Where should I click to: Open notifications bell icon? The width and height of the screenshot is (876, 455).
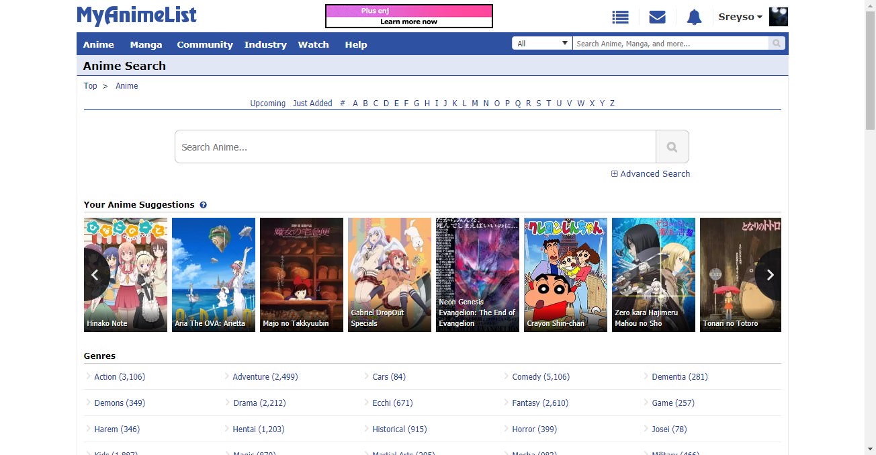point(694,17)
